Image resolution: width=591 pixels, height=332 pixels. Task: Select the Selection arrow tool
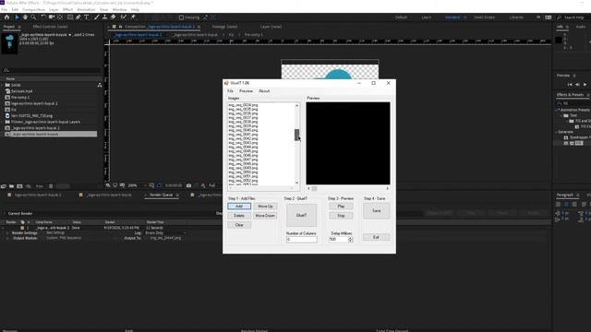[x=17, y=18]
